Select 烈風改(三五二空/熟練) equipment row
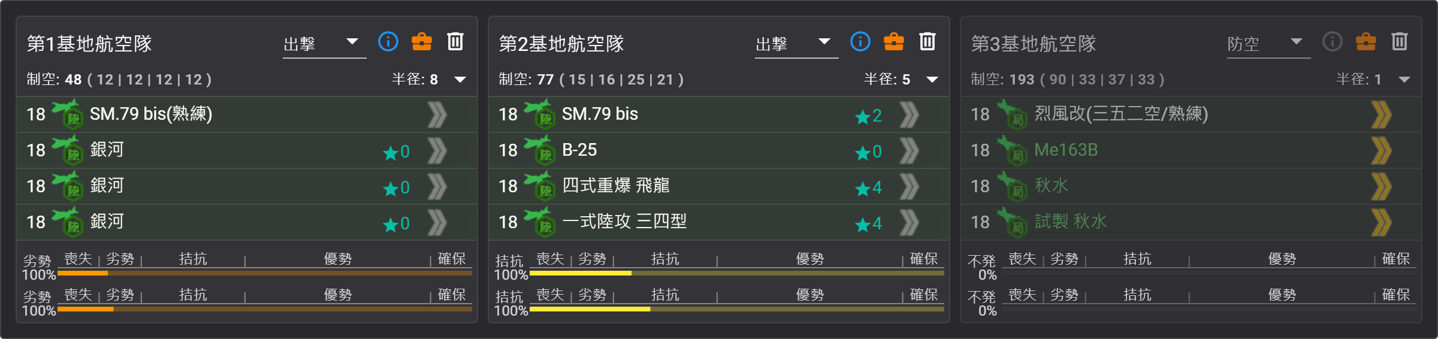The height and width of the screenshot is (339, 1438). tap(1191, 114)
